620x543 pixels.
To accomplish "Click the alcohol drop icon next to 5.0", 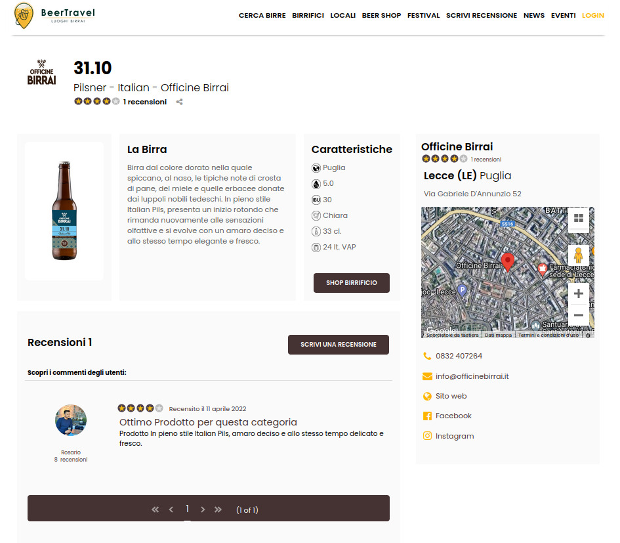I will tap(316, 184).
